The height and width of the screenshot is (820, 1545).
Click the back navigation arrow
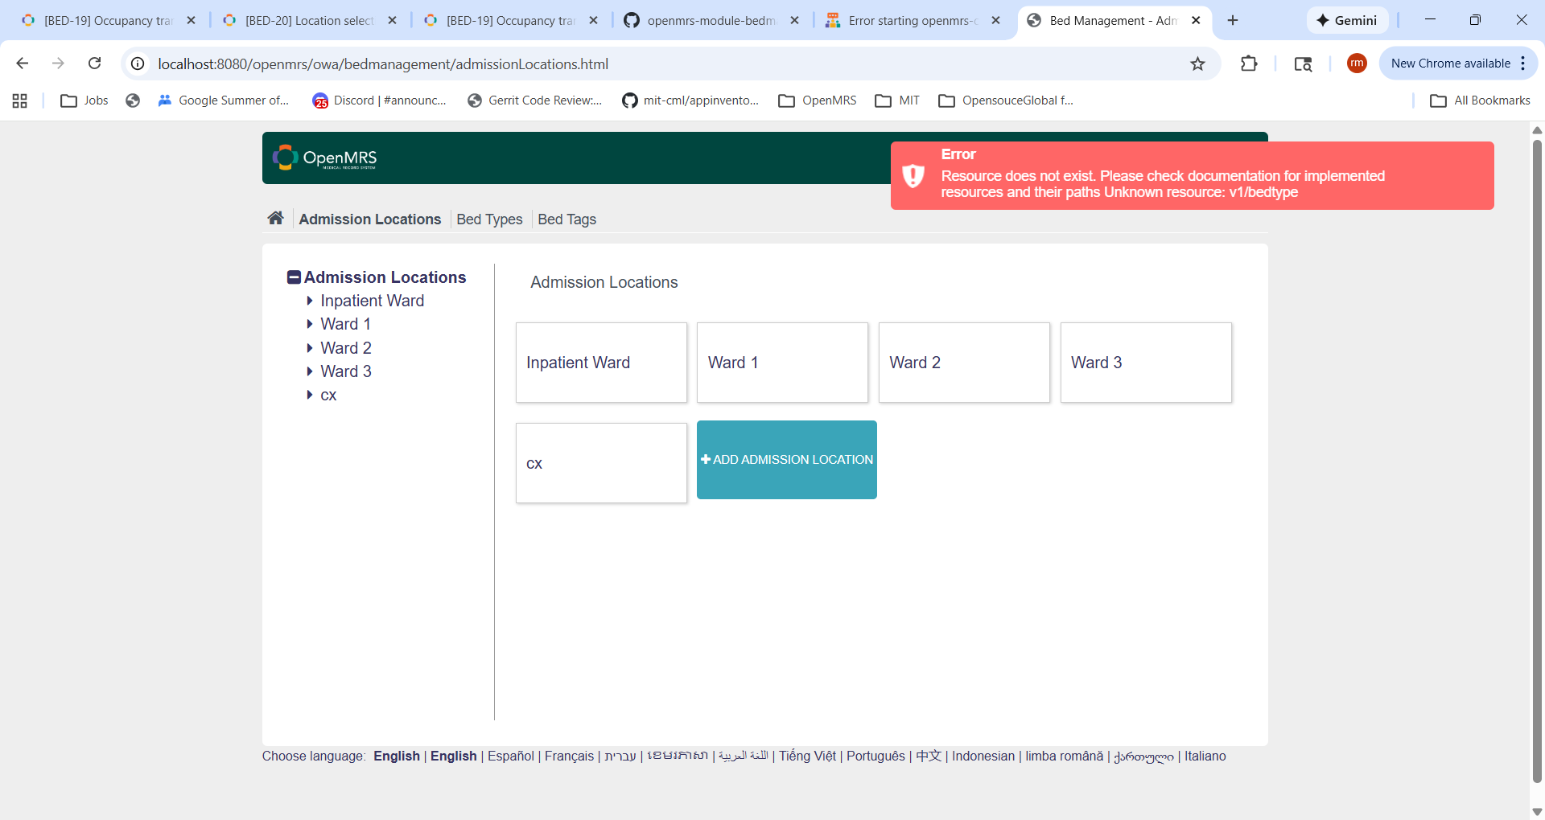(x=23, y=64)
